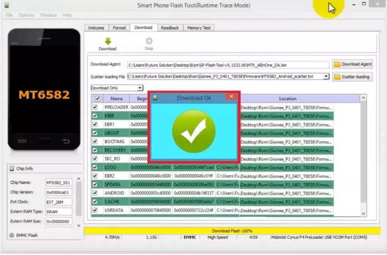The image size is (387, 255).
Task: Click the Ext Clock field EXT_26M
Action: coord(59,202)
